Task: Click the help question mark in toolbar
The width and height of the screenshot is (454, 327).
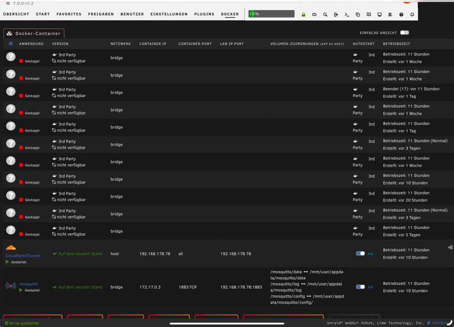Action: (x=401, y=15)
